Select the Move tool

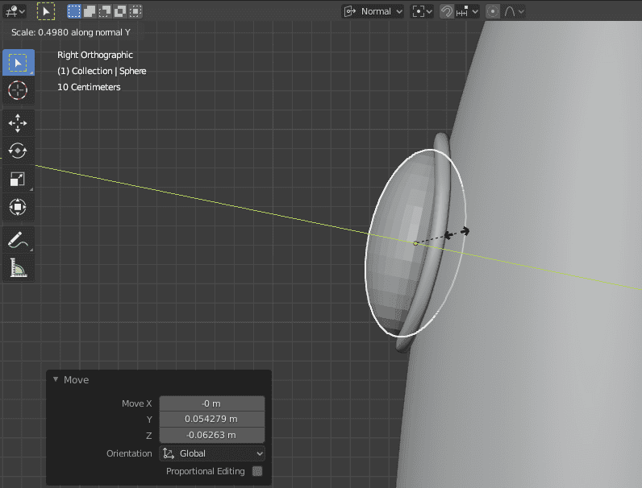pos(19,123)
